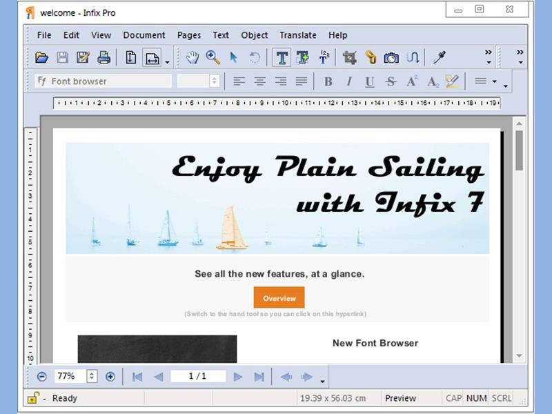Center align the text

260,81
